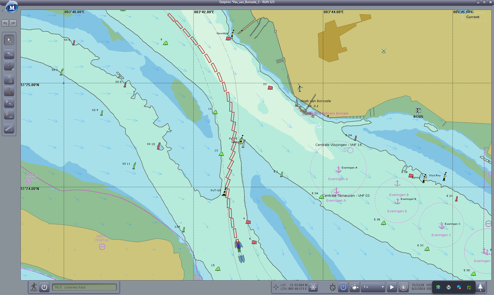Screen dimensions: 494x295
Task: Toggle the walk-mode power switch
Action: (x=44, y=287)
